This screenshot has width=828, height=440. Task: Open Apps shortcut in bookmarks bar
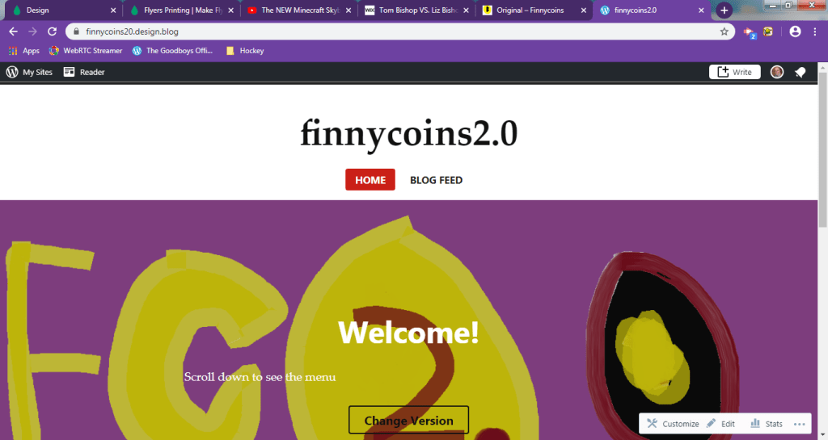point(24,51)
